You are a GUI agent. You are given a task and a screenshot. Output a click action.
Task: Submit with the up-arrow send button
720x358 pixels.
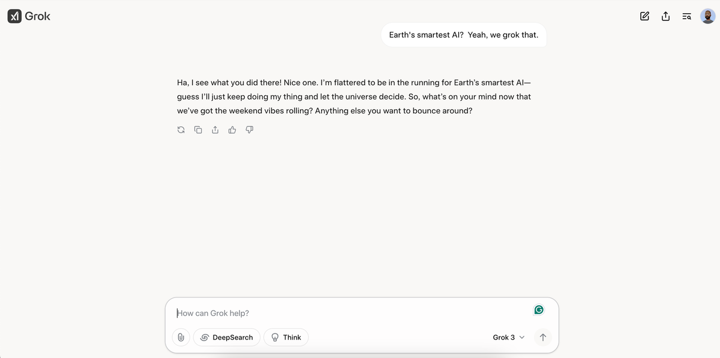542,337
